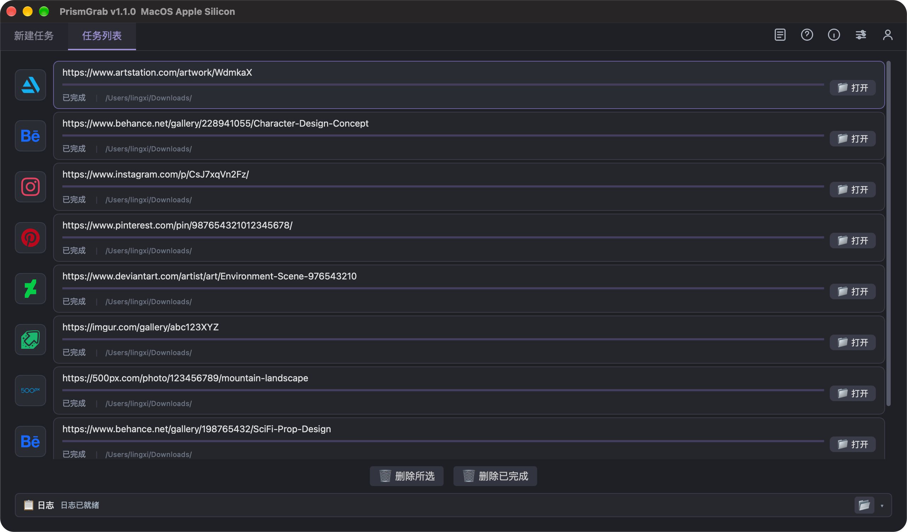Click the Pinterest site icon

[x=30, y=238]
